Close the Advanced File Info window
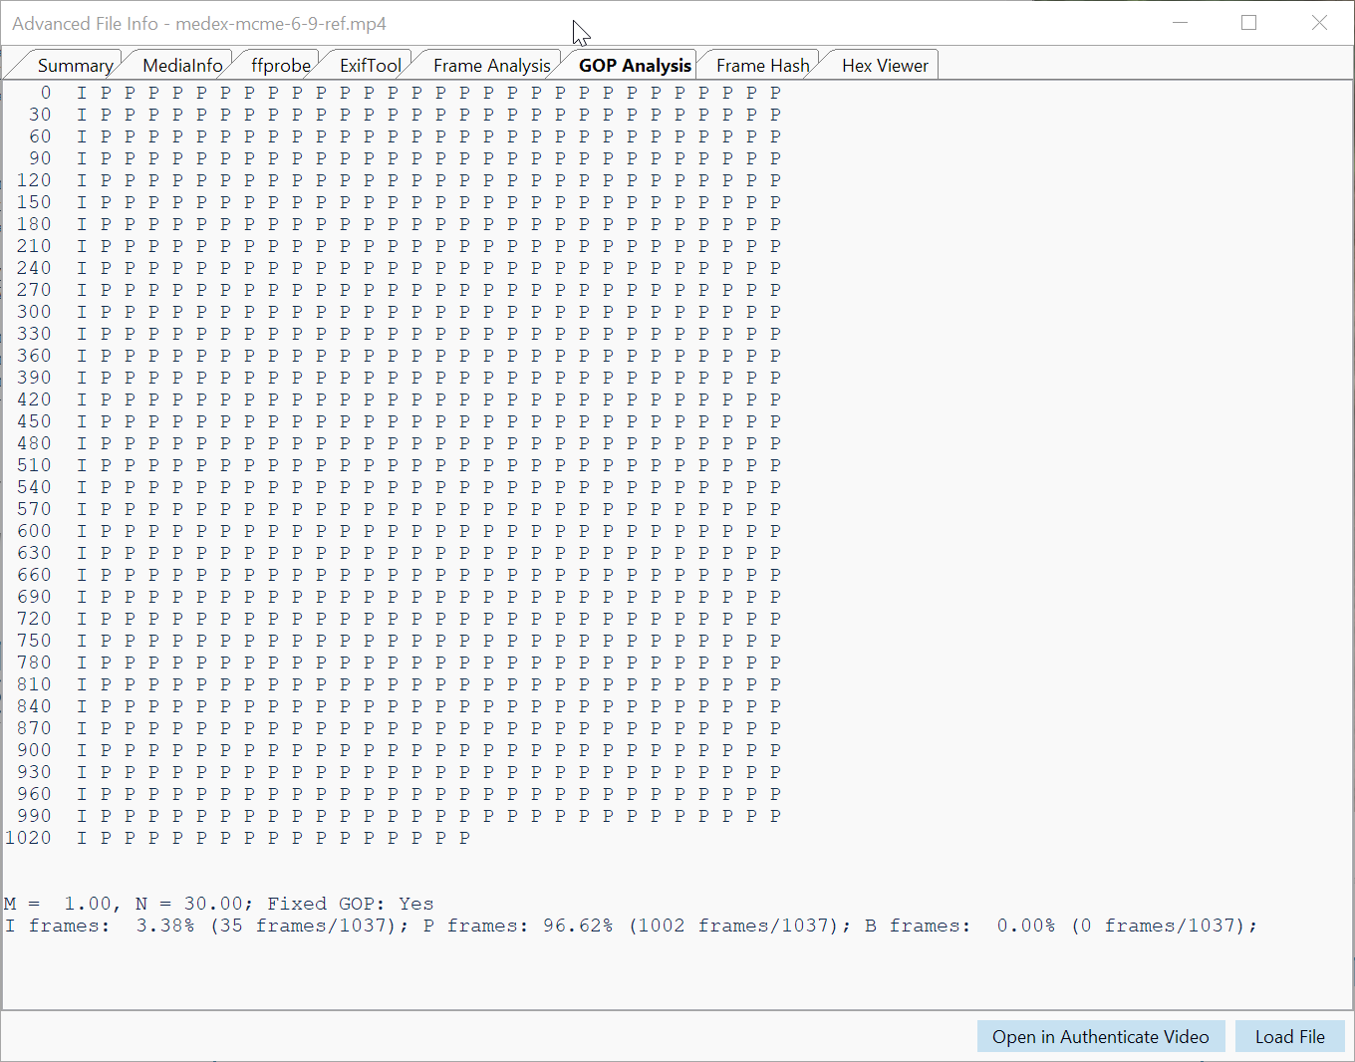Image resolution: width=1355 pixels, height=1062 pixels. point(1318,23)
